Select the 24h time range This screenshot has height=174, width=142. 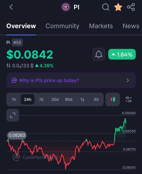[28, 99]
